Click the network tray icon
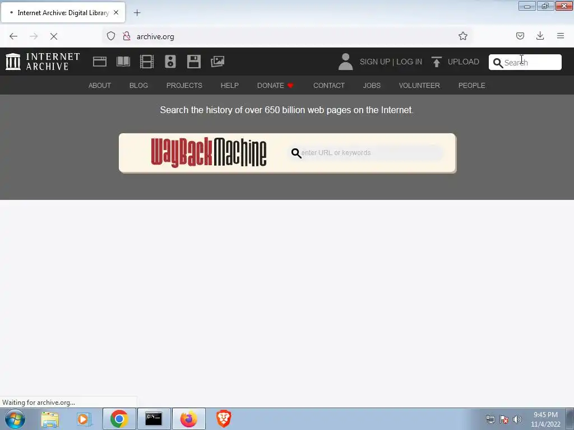 click(x=490, y=419)
